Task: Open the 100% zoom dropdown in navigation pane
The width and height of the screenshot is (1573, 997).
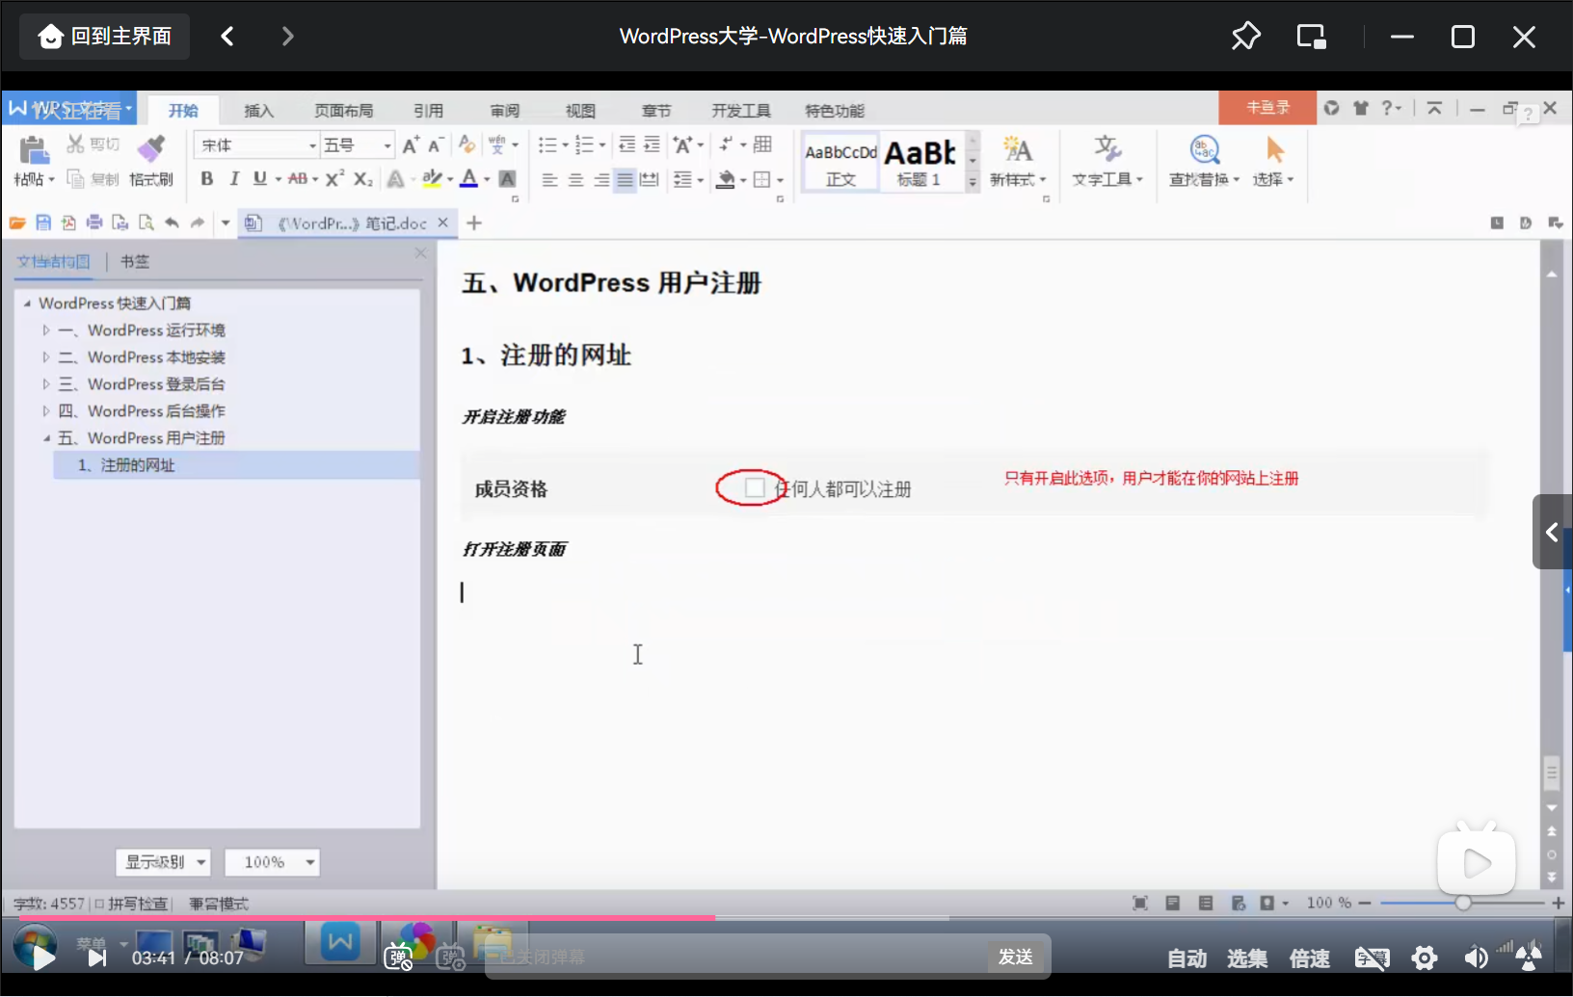Action: [272, 862]
